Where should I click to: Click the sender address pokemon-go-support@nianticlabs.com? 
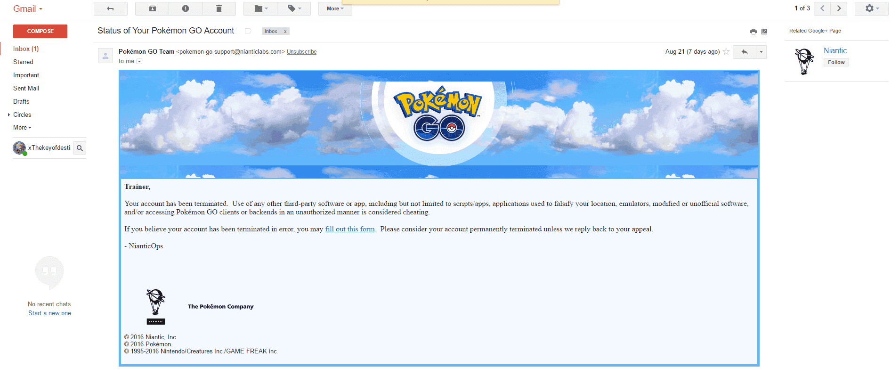231,52
